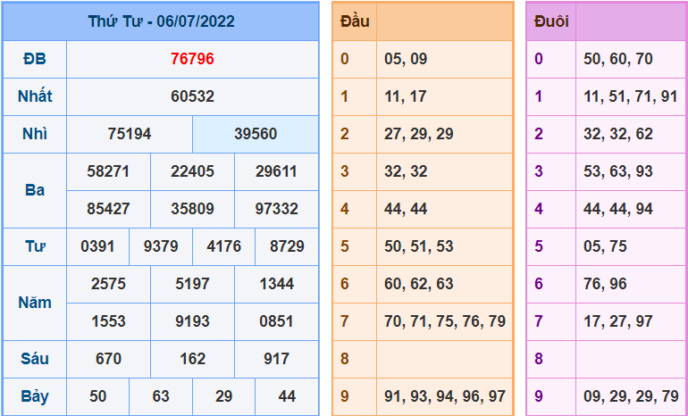688x416 pixels.
Task: Select the highlighted Nhì number 39560
Action: point(256,134)
